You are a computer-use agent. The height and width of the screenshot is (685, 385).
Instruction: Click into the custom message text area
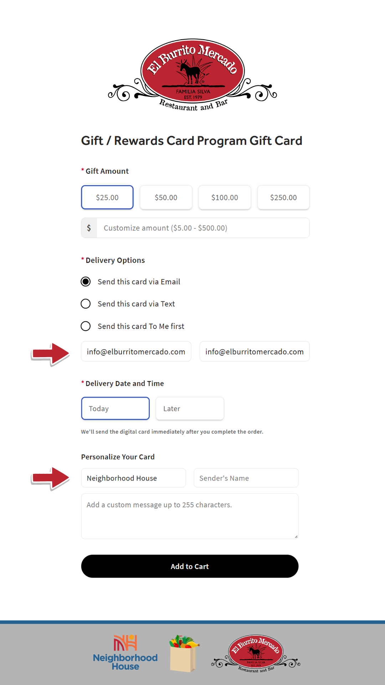tap(190, 516)
